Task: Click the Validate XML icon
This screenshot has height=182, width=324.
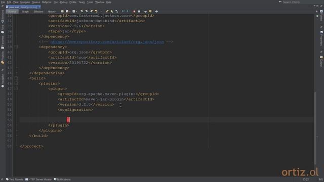Action: pyautogui.click(x=150, y=11)
